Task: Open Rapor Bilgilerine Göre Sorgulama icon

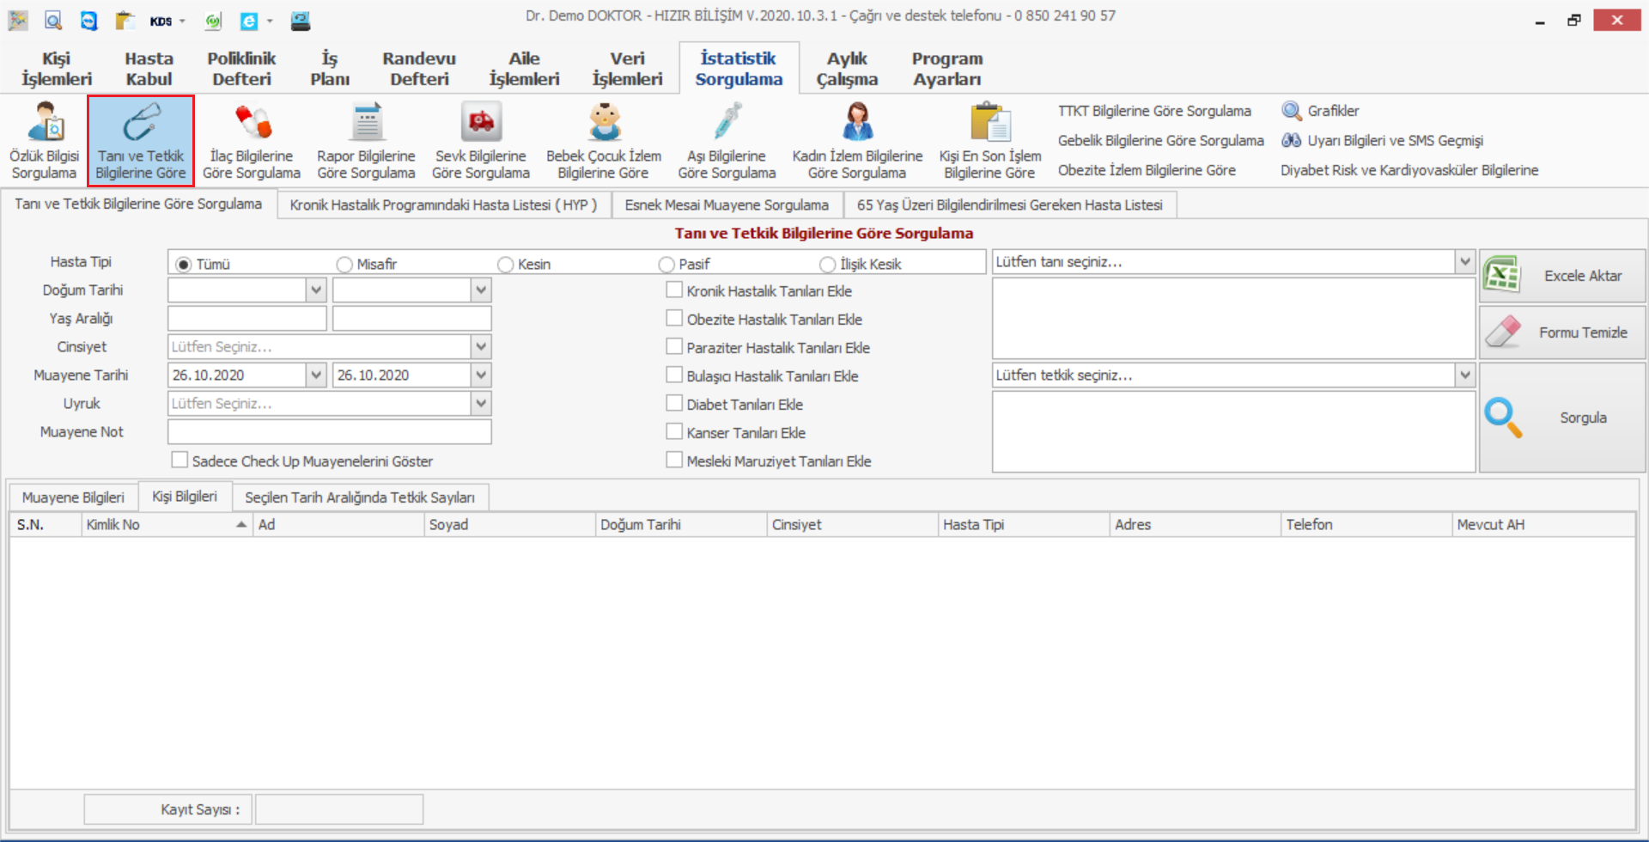Action: [367, 122]
